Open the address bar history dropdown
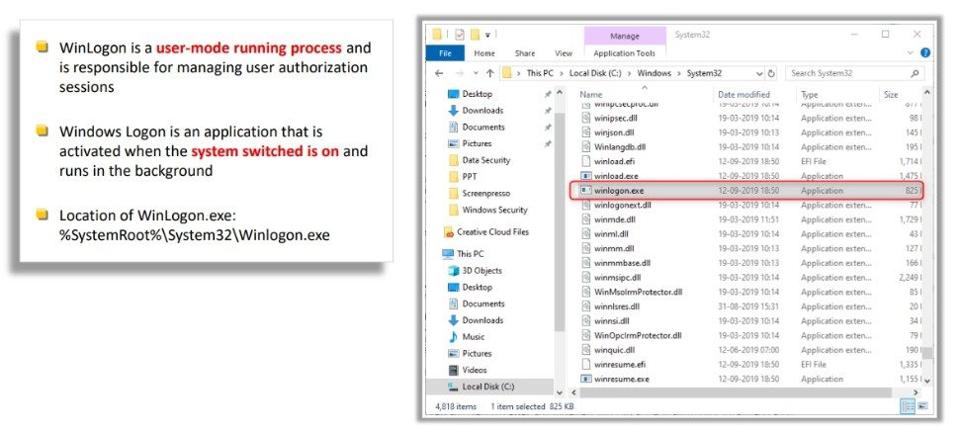963x433 pixels. pos(759,74)
